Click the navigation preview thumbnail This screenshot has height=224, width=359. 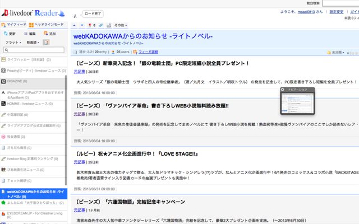[297, 103]
